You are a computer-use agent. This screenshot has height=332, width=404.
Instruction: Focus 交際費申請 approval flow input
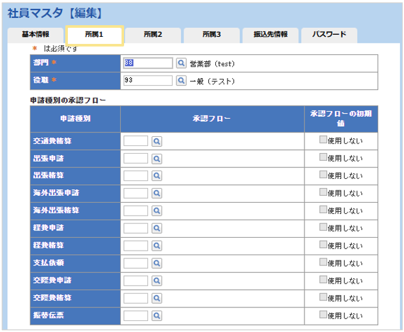136,280
